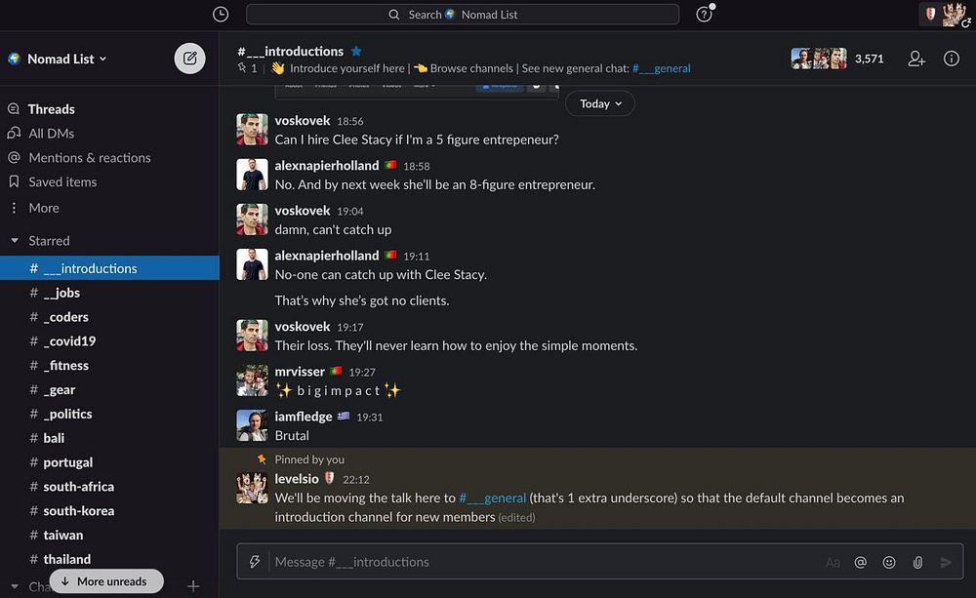Send message with arrow icon
The image size is (976, 598).
coord(946,563)
